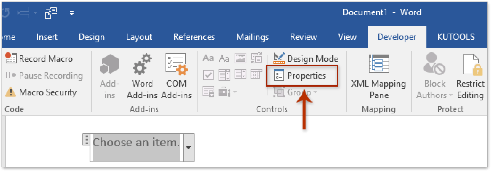Insert a Check Box content control

point(209,75)
